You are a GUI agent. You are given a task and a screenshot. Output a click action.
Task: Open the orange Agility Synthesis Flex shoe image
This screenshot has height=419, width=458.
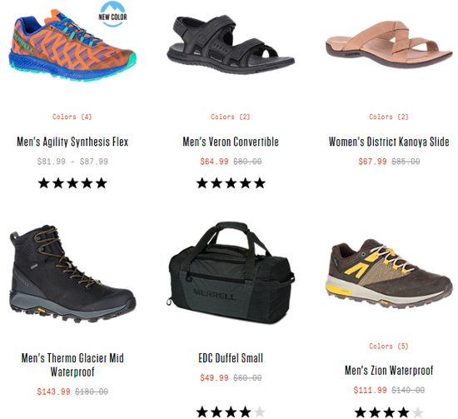72,46
